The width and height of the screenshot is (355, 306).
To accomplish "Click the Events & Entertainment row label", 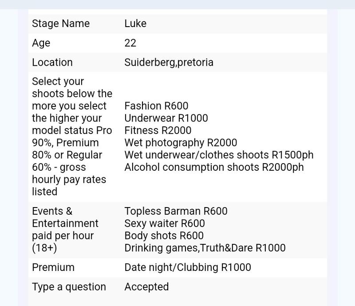I will [65, 230].
